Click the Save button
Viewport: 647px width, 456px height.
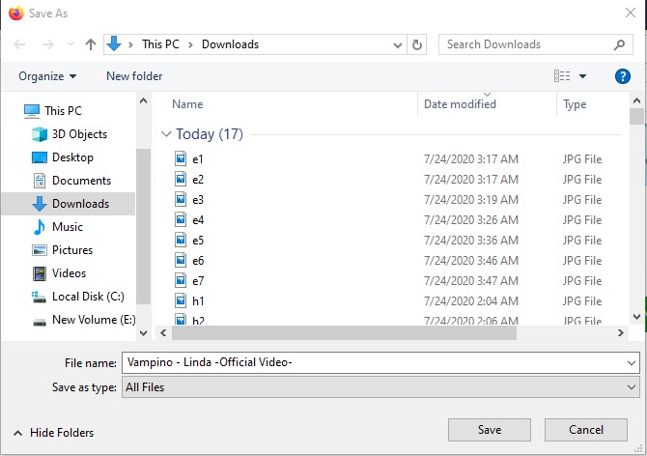click(x=490, y=430)
